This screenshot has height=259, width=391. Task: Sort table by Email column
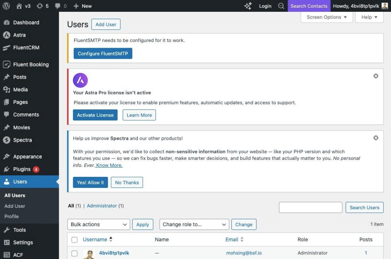pyautogui.click(x=234, y=240)
